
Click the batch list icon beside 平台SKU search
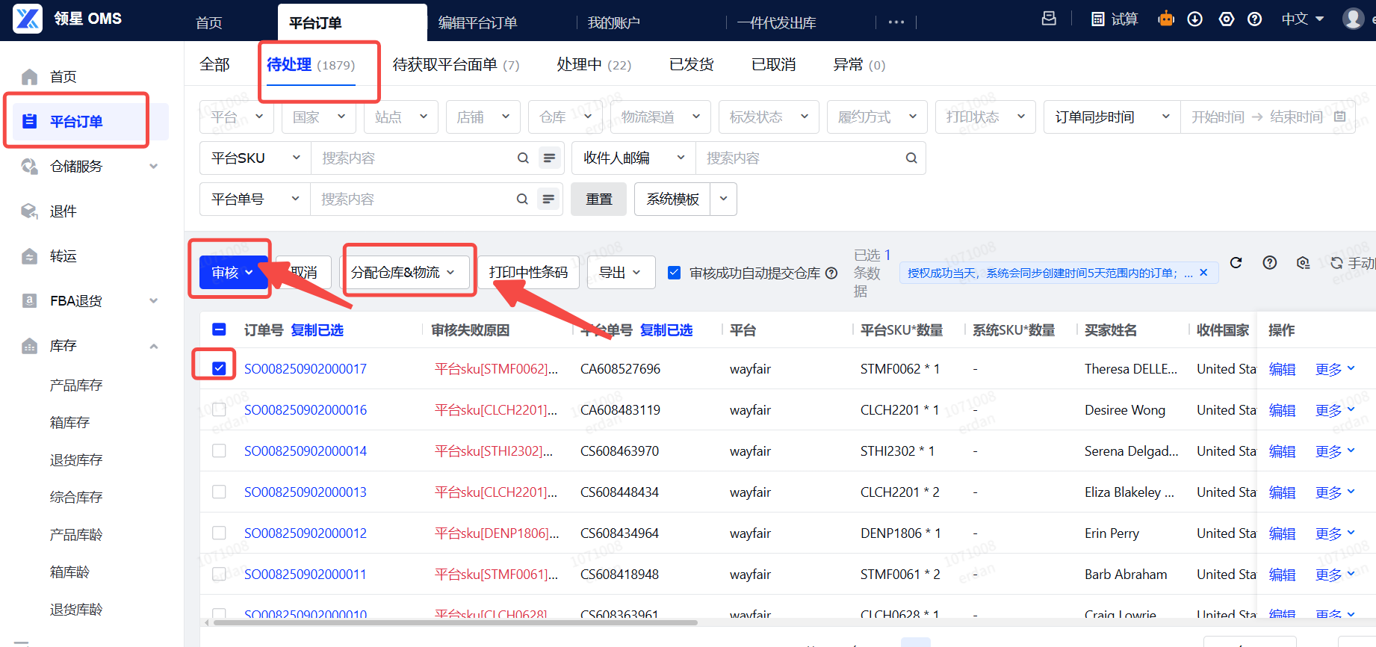[x=550, y=158]
